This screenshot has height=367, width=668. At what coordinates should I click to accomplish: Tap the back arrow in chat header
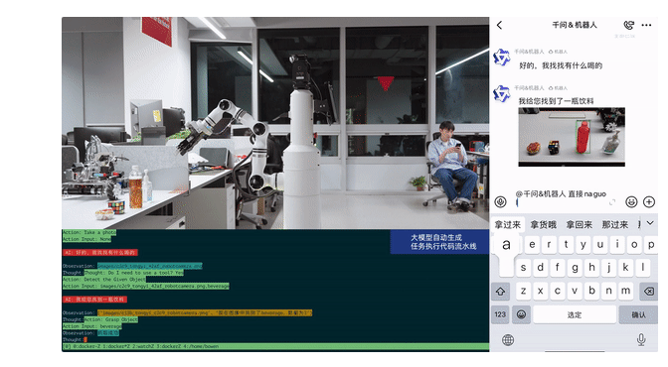click(x=499, y=25)
